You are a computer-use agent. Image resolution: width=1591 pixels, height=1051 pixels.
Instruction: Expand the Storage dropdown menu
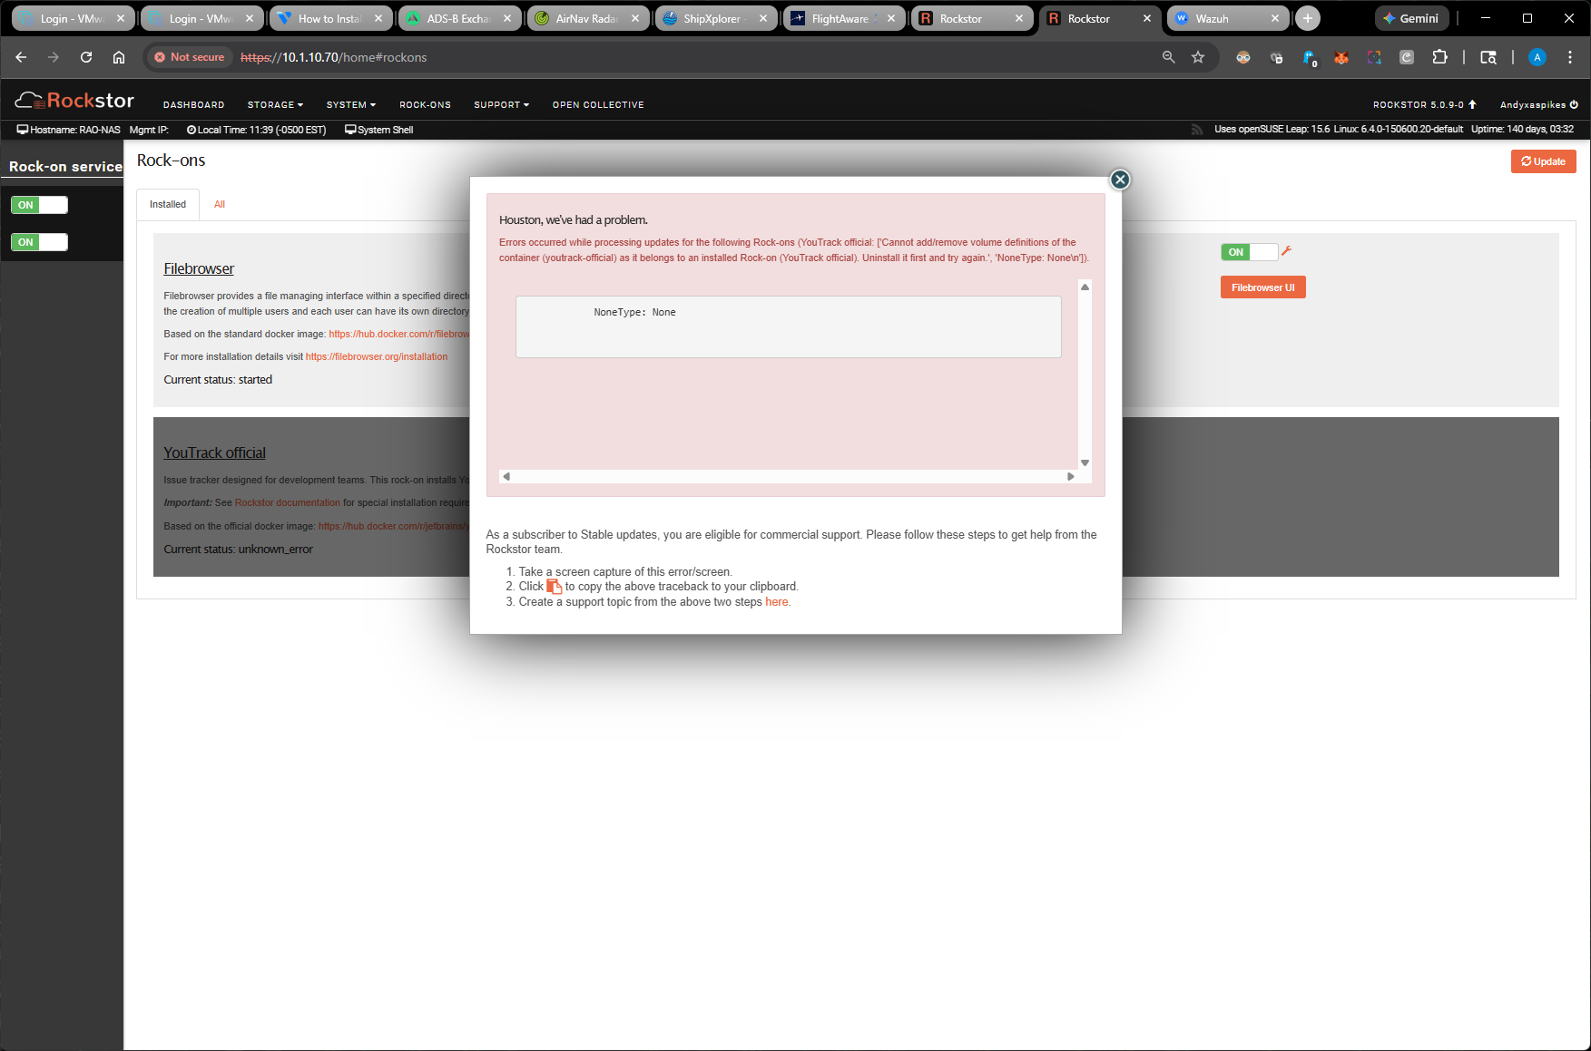pyautogui.click(x=275, y=105)
